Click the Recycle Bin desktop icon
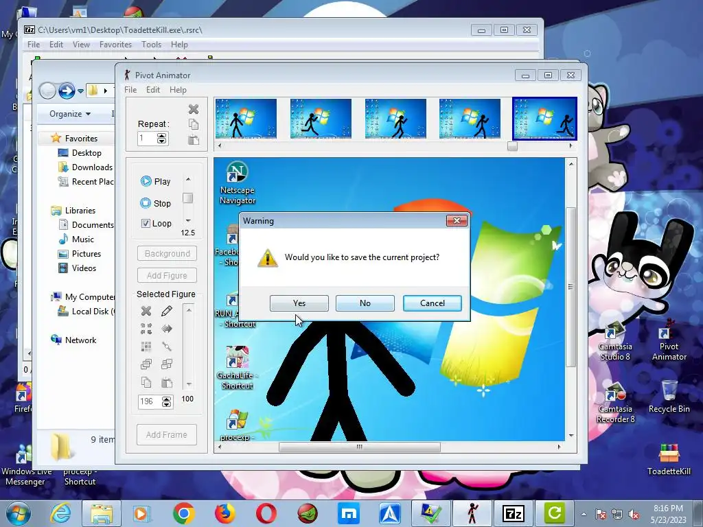 pyautogui.click(x=669, y=397)
